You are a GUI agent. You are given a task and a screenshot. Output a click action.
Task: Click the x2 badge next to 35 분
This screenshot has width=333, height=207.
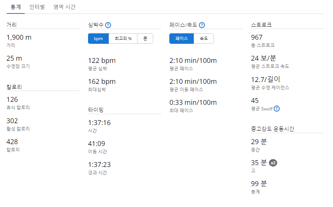273,163
